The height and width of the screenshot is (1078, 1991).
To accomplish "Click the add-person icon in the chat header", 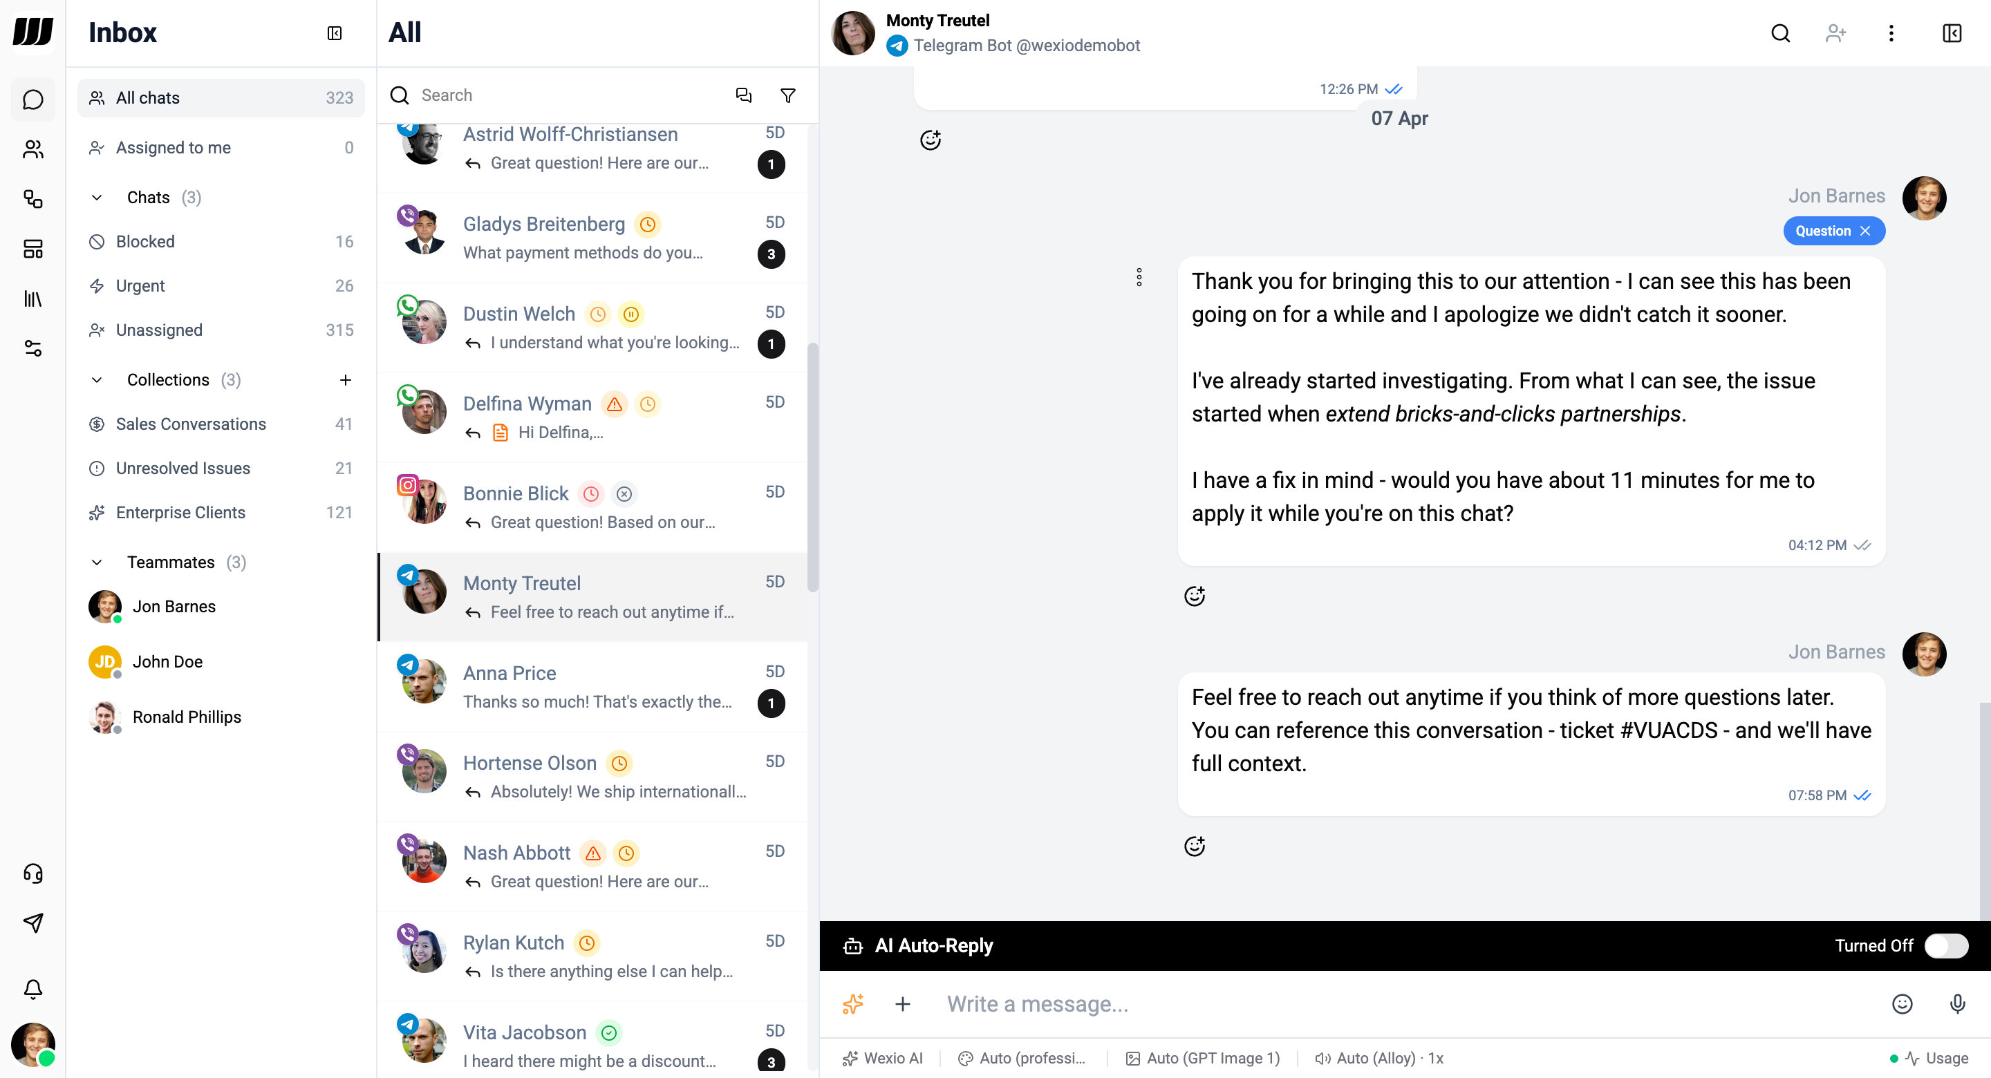I will [x=1835, y=33].
